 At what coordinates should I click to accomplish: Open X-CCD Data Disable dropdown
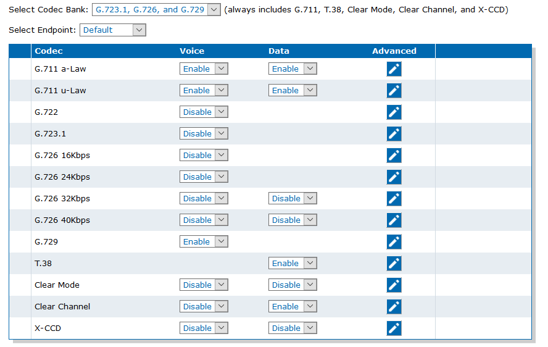[293, 328]
